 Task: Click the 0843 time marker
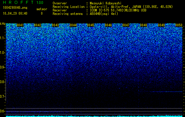pos(55,25)
